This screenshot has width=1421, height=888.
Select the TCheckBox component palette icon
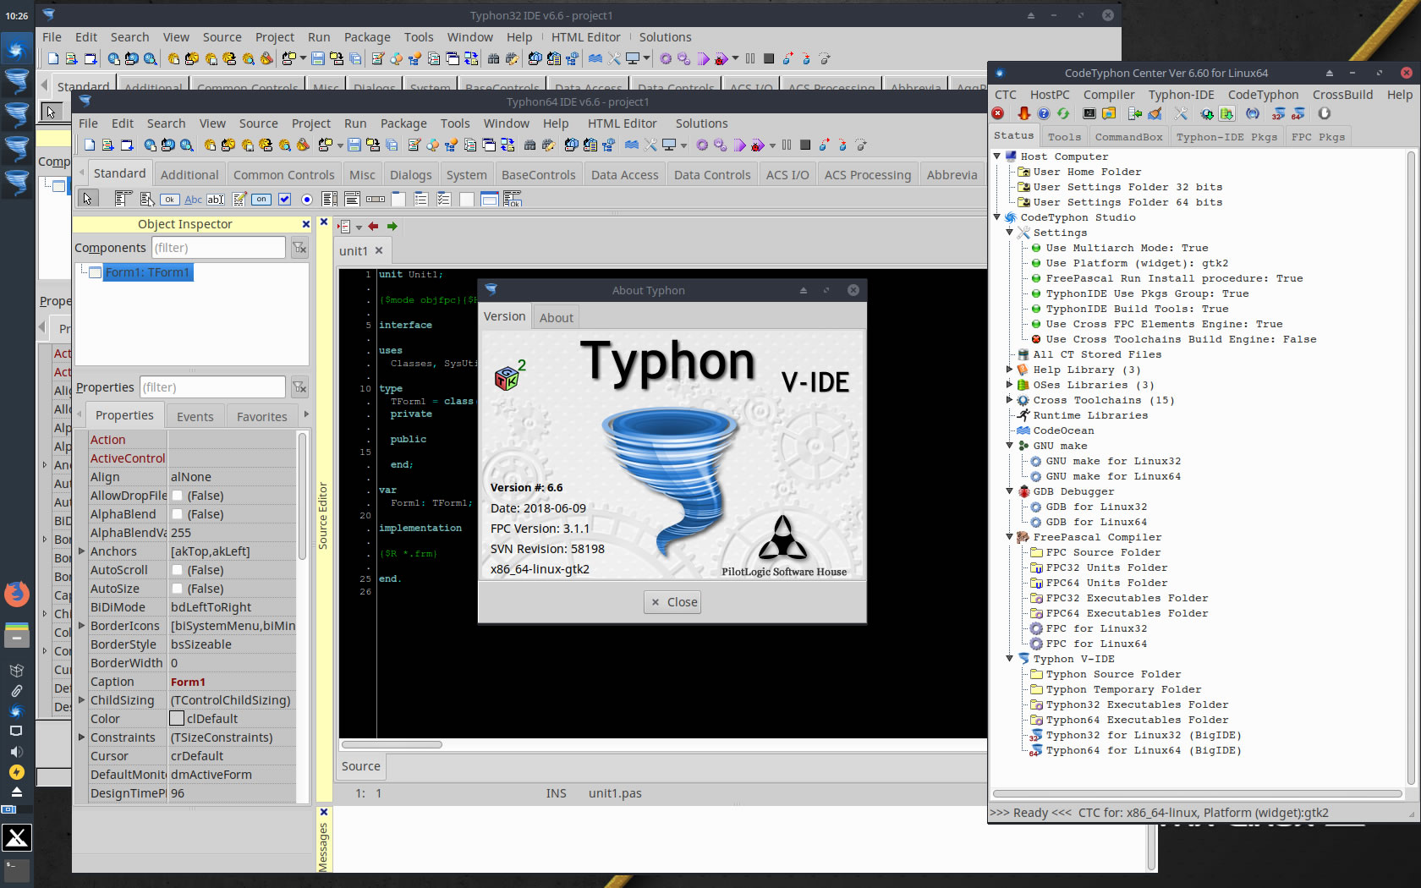pyautogui.click(x=284, y=200)
